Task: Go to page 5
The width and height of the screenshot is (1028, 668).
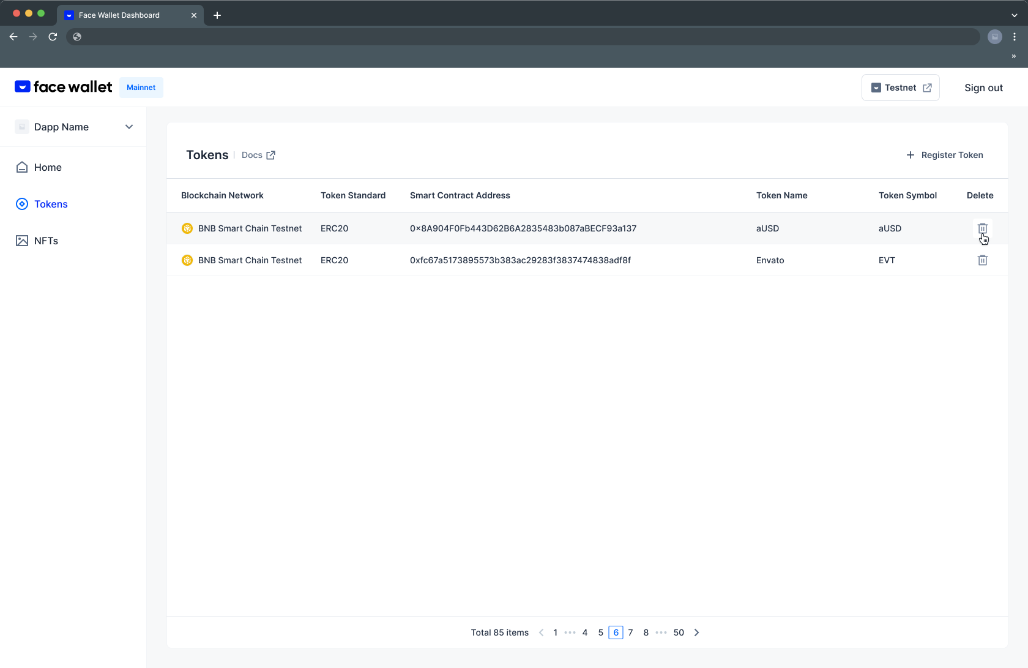Action: 601,632
